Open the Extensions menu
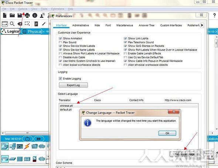This screenshot has width=218, height=168. (58, 9)
